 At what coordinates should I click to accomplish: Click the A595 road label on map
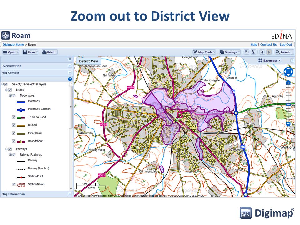(102, 175)
